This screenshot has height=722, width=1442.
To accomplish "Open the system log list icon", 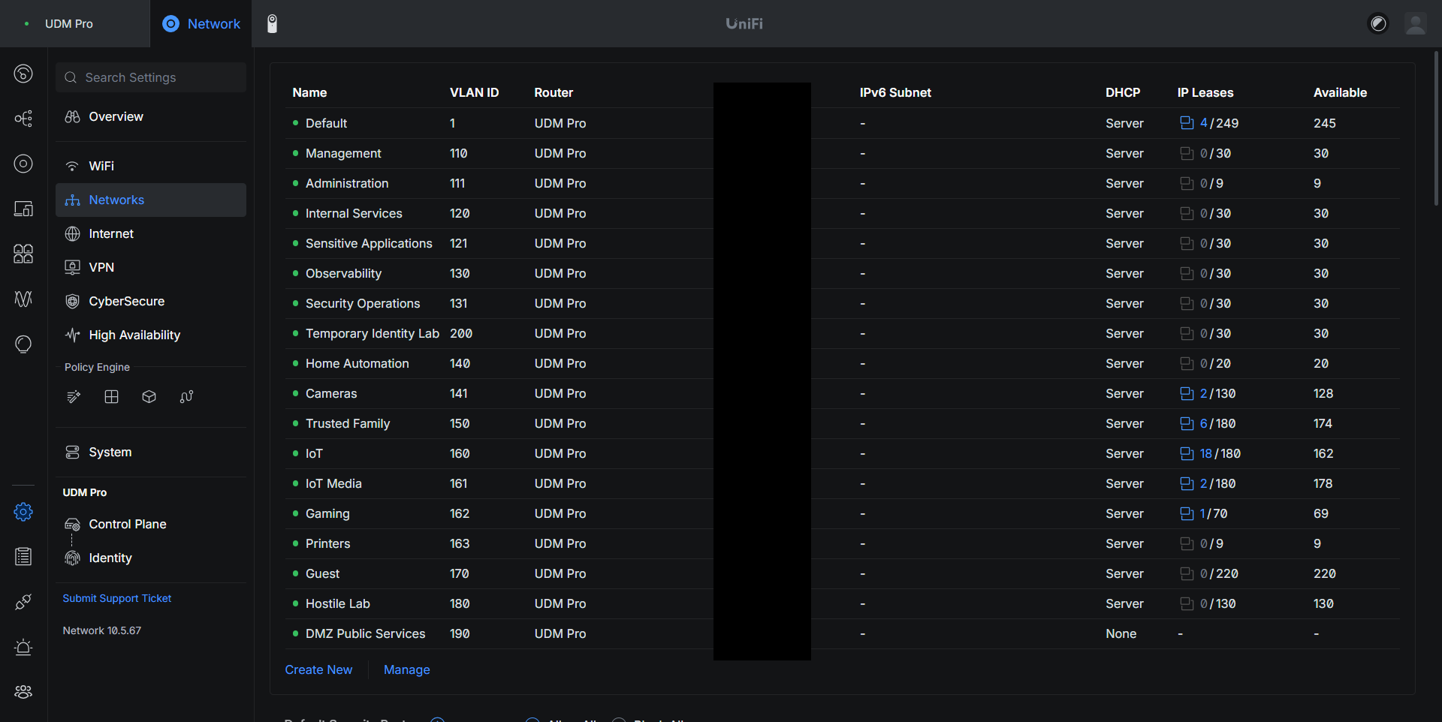I will point(23,557).
